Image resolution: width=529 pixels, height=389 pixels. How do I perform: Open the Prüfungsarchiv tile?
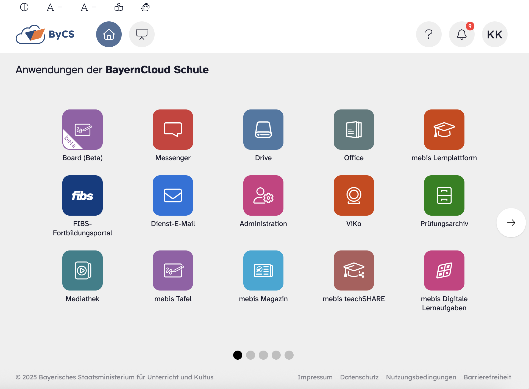click(x=444, y=195)
